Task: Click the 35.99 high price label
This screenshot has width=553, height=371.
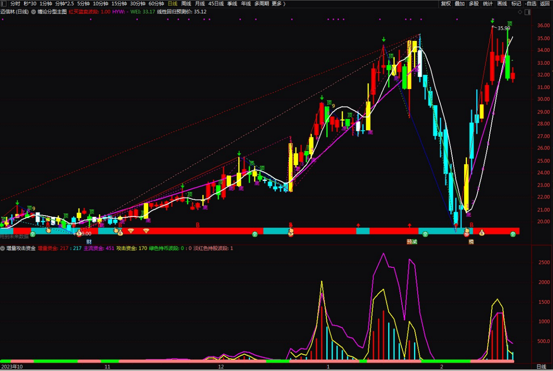Action: tap(504, 28)
